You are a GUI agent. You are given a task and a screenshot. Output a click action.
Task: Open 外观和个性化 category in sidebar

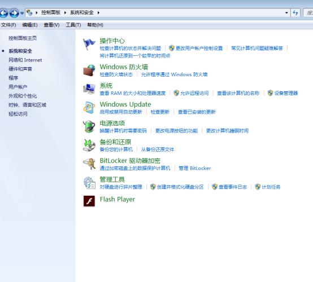(23, 96)
